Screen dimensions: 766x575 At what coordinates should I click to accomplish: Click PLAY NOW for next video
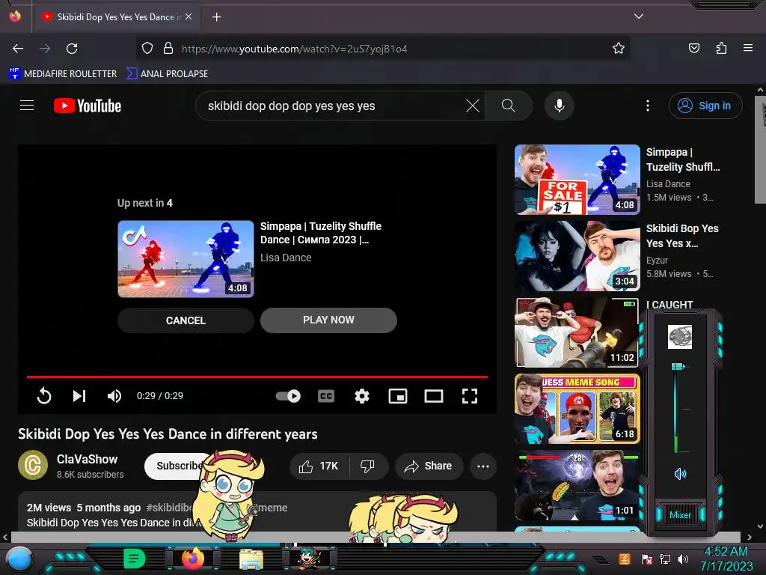tap(328, 320)
